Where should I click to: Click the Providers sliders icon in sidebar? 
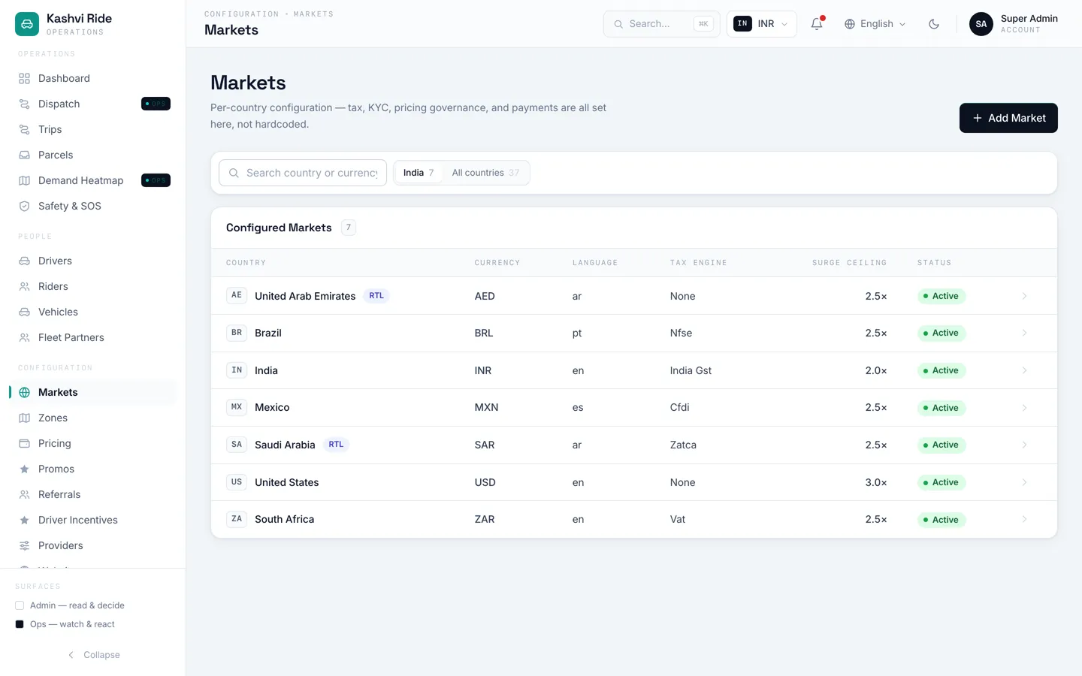24,545
